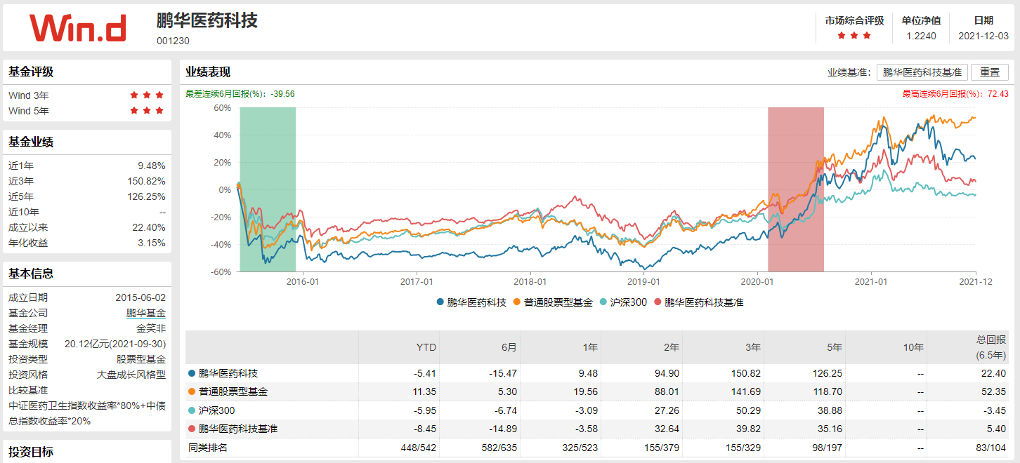Click the 基本信息 section header
Screen dimensions: 1020x463
click(x=31, y=274)
